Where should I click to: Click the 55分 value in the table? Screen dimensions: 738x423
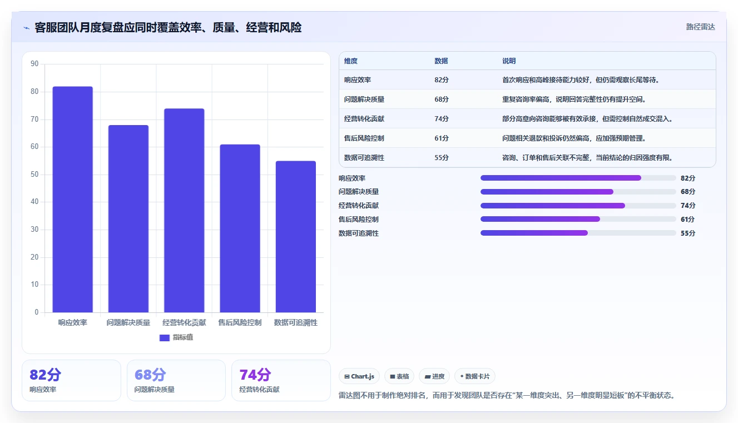pyautogui.click(x=442, y=158)
